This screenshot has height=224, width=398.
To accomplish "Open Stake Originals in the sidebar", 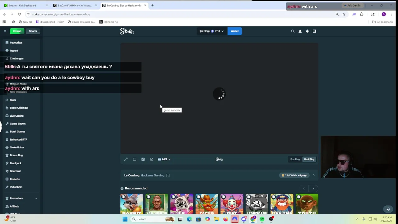I will [x=19, y=108].
